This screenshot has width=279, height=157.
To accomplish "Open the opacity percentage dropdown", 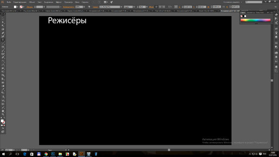I will [84, 7].
